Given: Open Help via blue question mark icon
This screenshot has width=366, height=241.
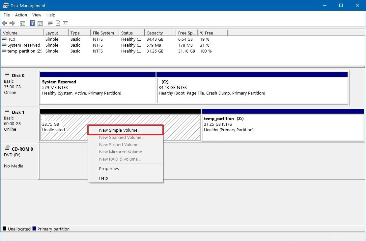Looking at the screenshot, I should (x=33, y=23).
